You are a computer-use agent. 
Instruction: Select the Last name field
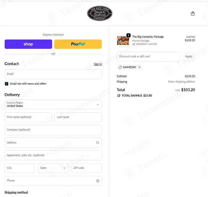[78, 117]
